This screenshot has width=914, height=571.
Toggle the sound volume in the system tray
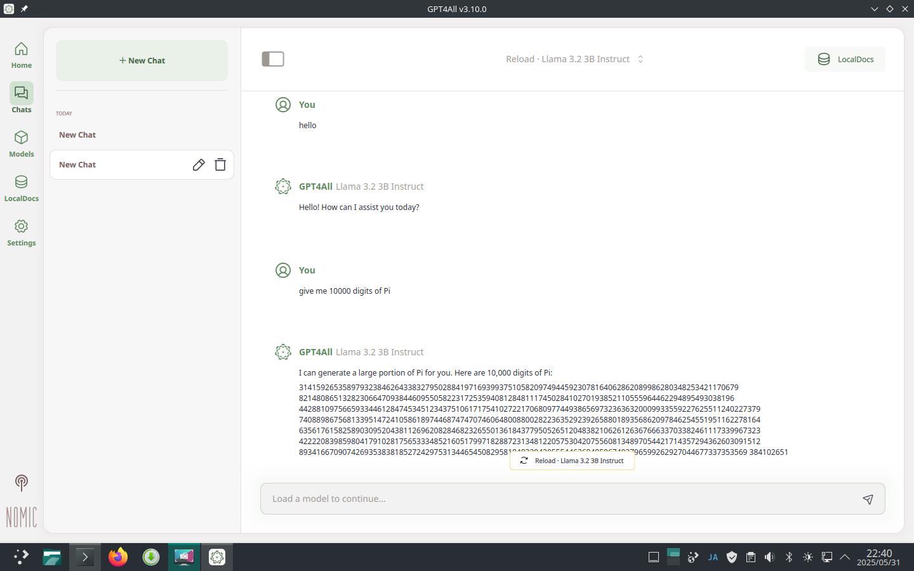tap(769, 556)
